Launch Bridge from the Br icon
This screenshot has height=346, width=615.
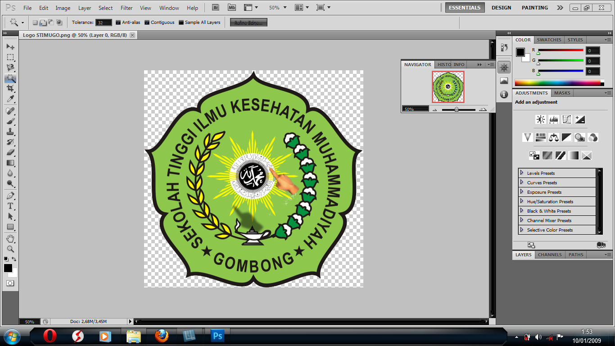(216, 8)
